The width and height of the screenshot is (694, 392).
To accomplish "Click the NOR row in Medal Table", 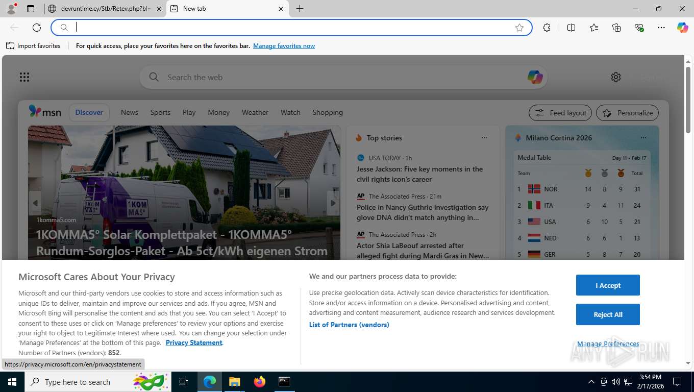I will [581, 189].
